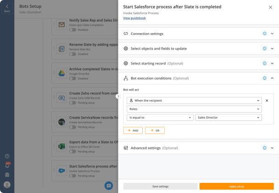Open Archive completed Slates bot title
The width and height of the screenshot is (279, 193).
point(94,69)
